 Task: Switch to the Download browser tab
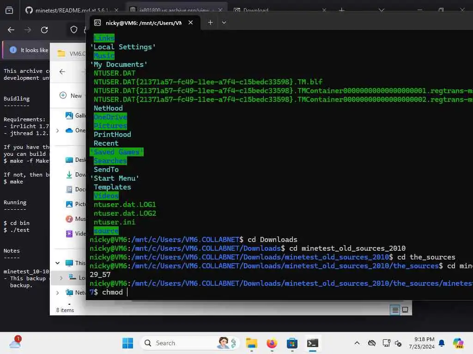pos(256,10)
